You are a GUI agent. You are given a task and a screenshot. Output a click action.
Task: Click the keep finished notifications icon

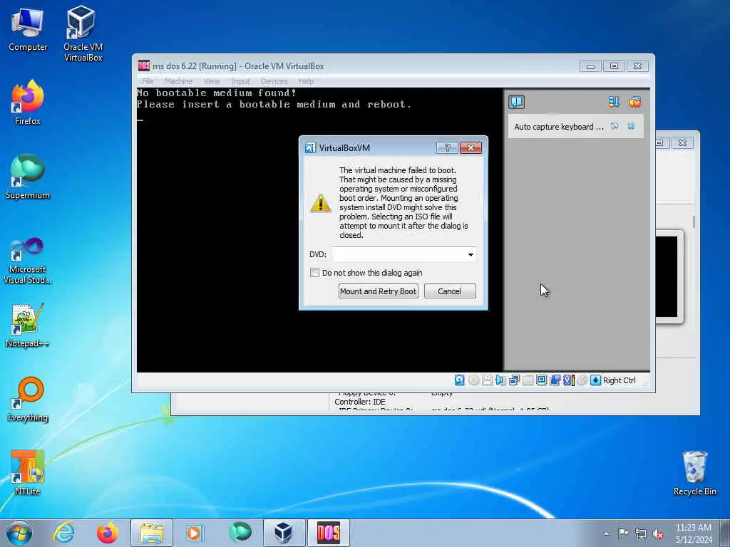tap(614, 102)
